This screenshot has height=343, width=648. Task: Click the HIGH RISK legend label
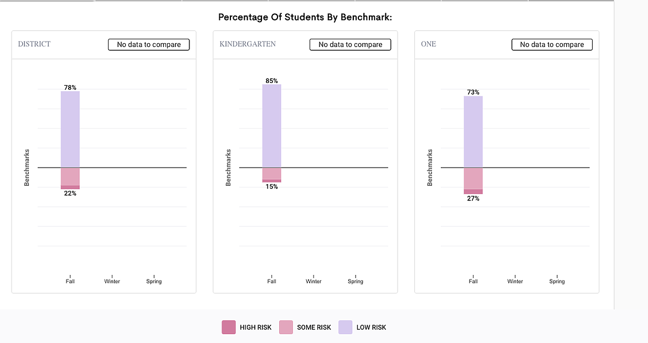coord(256,328)
